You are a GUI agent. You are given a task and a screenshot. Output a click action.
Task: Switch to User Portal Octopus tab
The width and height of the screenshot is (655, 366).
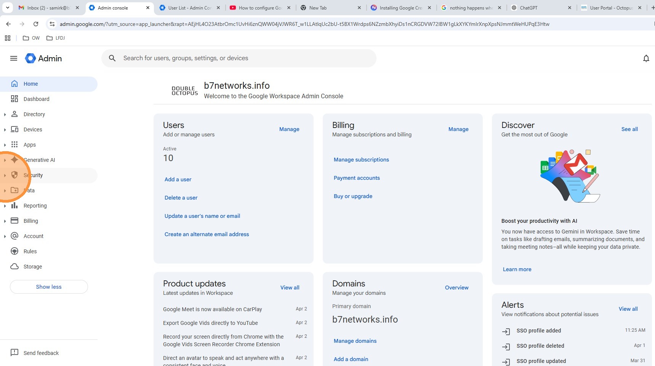coord(611,8)
